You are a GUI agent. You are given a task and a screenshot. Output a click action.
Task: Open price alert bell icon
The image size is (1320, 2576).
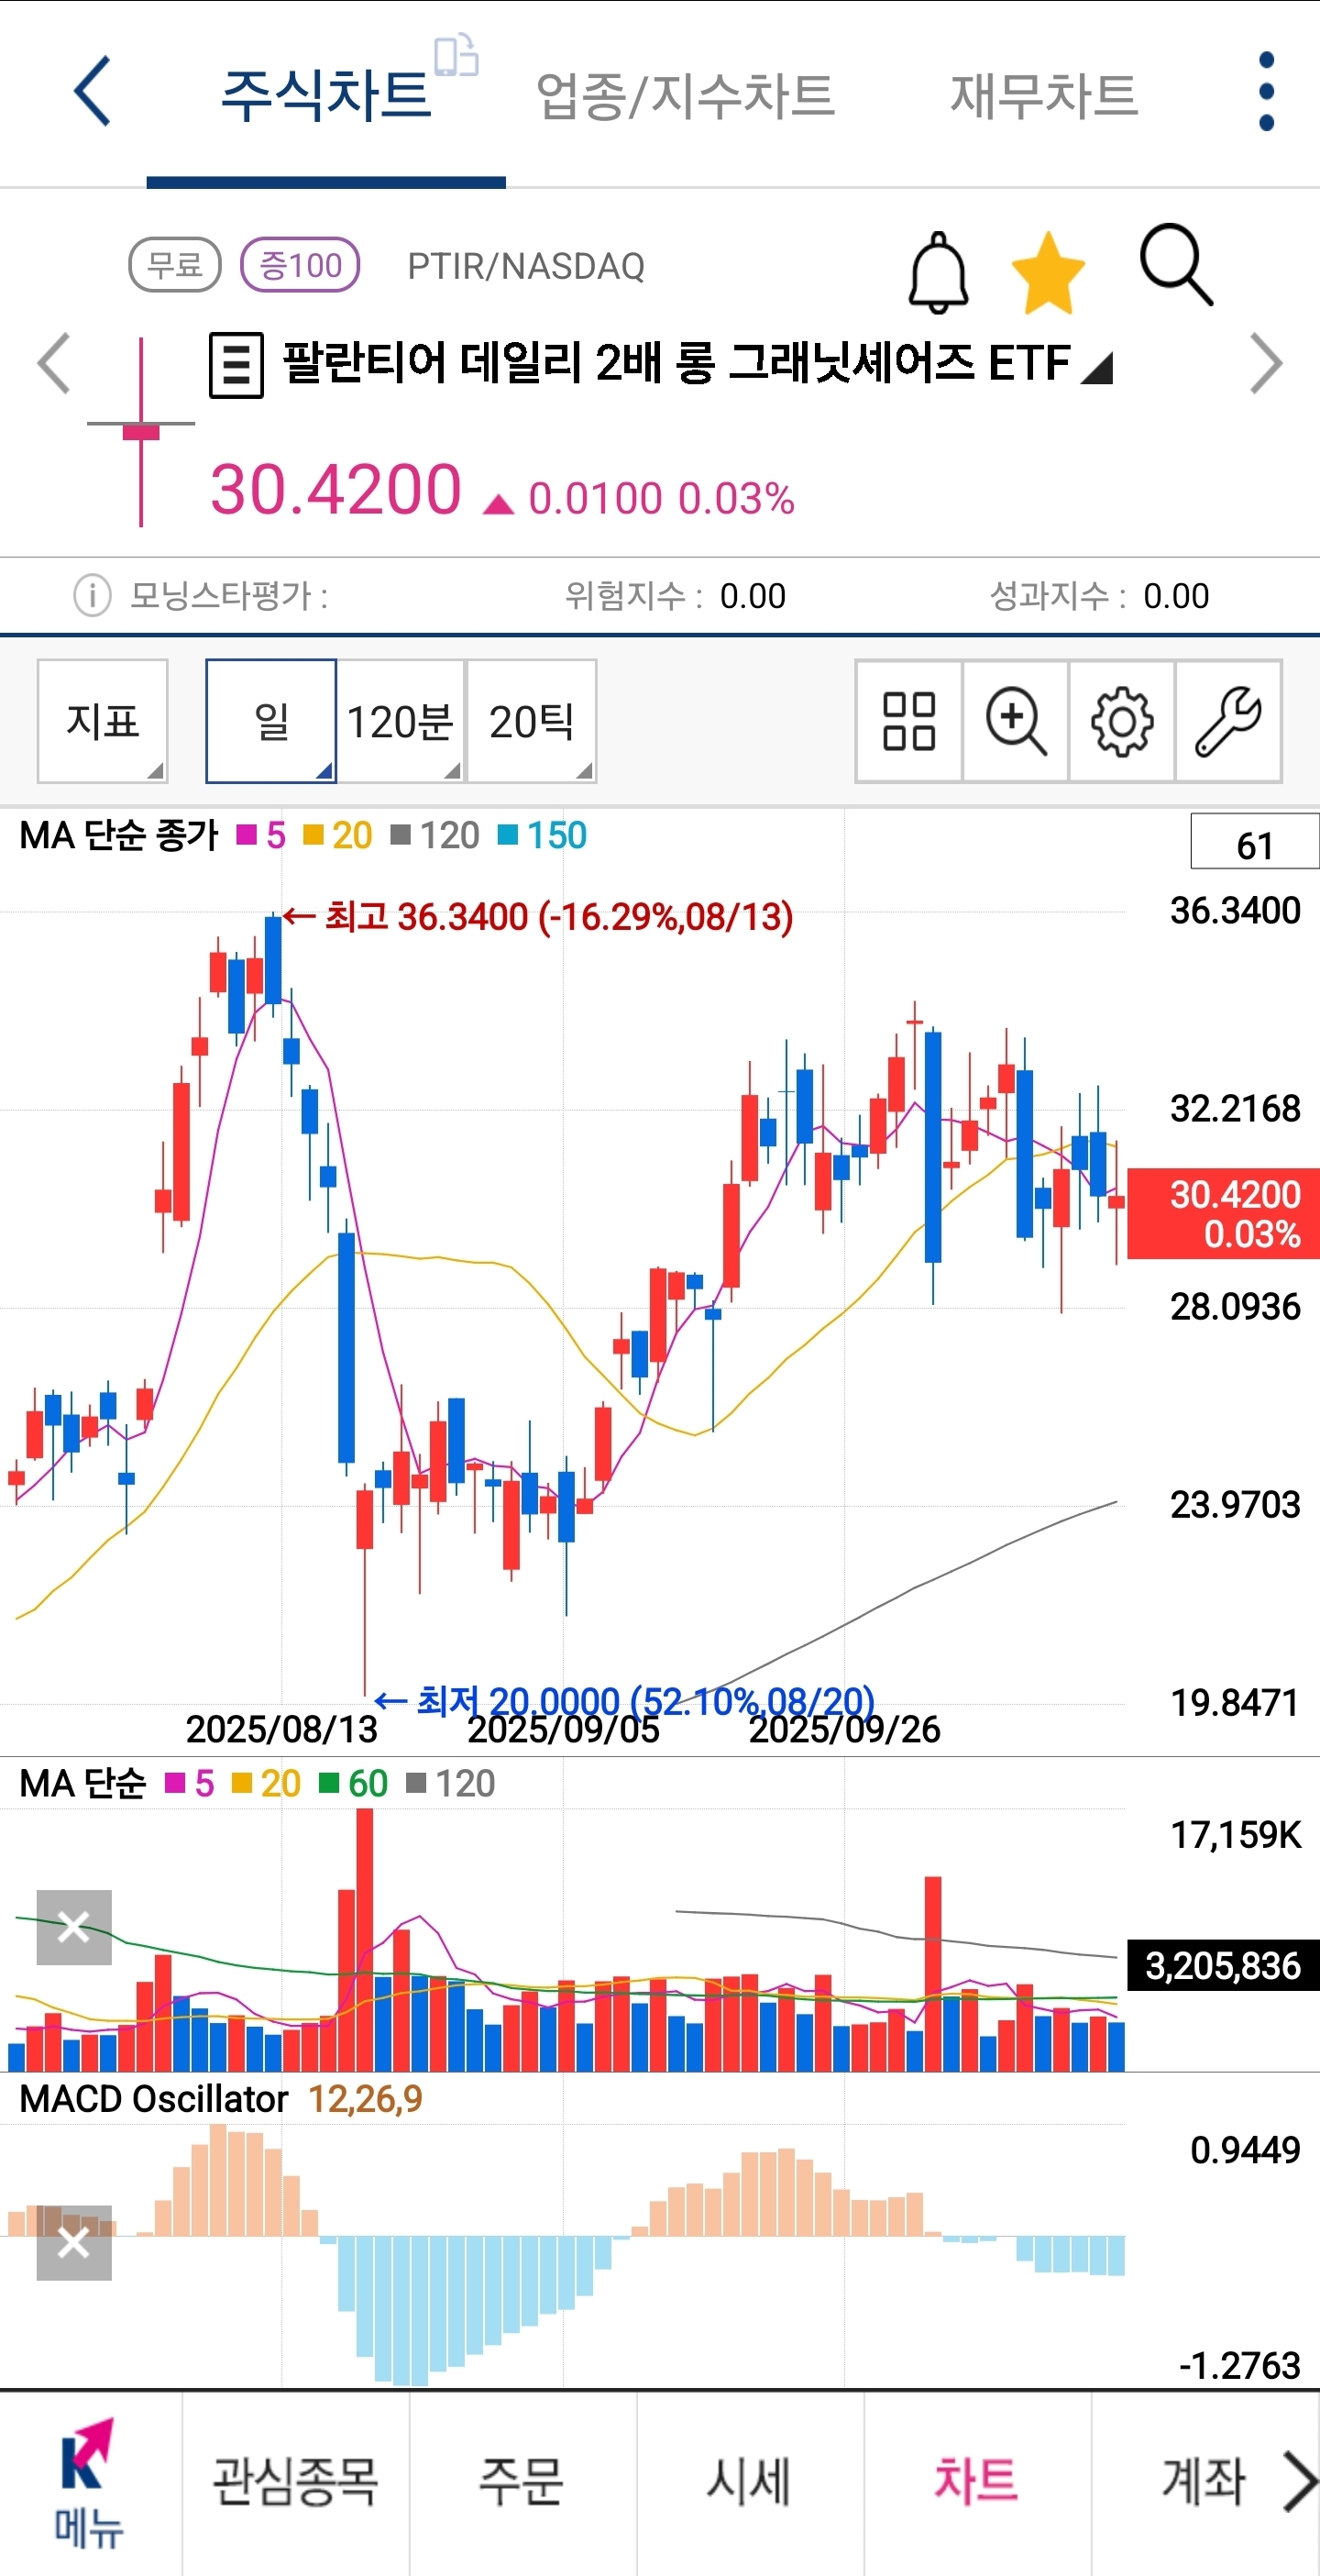tap(937, 272)
